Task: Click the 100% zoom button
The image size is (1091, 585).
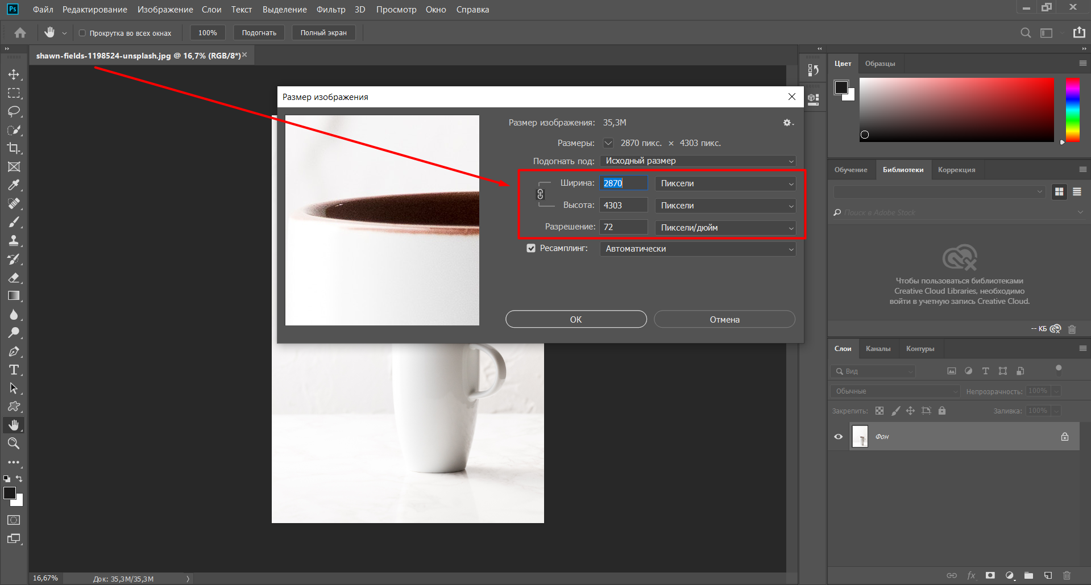Action: tap(208, 33)
